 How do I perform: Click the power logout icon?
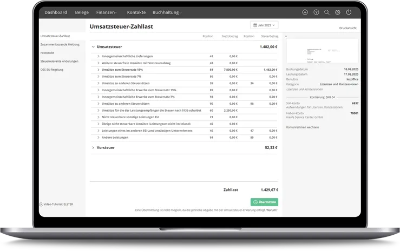coord(349,12)
